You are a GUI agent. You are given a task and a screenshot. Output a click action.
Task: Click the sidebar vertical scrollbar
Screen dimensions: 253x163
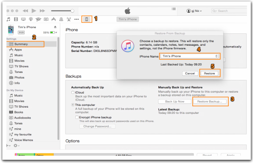tap(59, 89)
